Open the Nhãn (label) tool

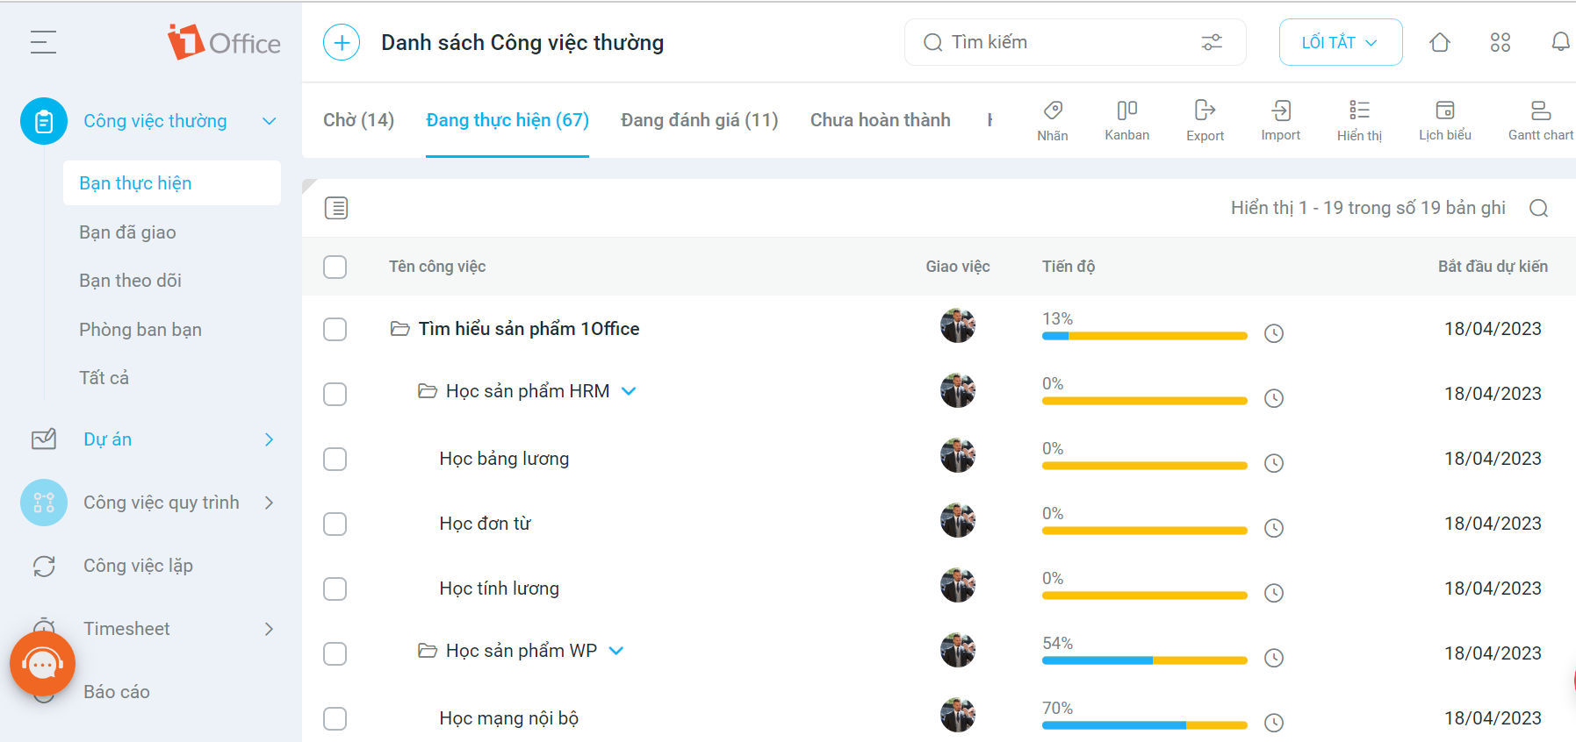click(x=1053, y=120)
